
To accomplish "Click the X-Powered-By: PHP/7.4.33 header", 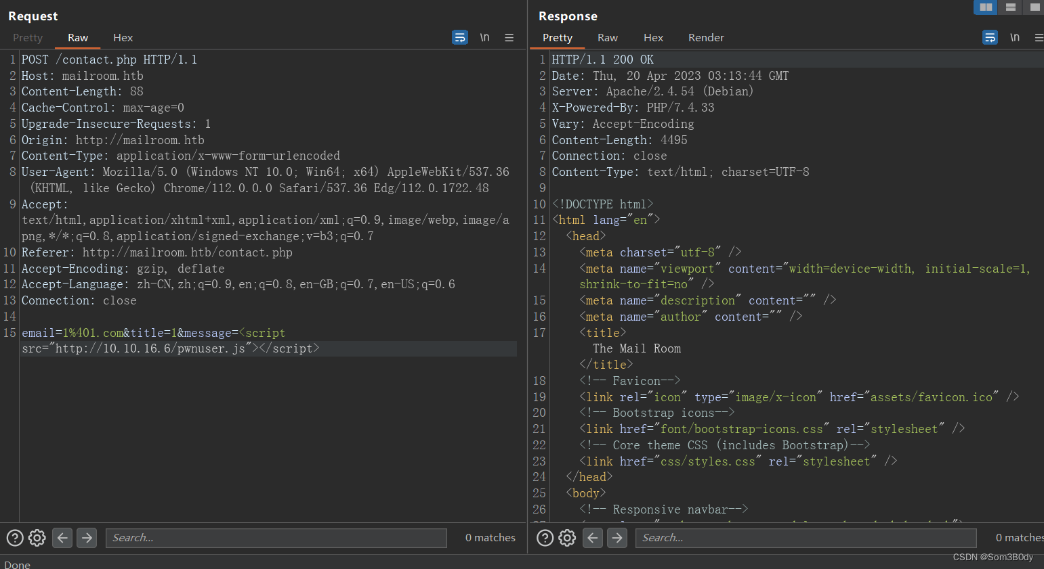I will coord(633,108).
